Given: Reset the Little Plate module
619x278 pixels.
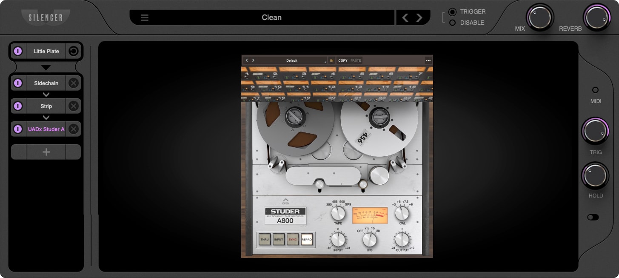Looking at the screenshot, I should [x=73, y=51].
